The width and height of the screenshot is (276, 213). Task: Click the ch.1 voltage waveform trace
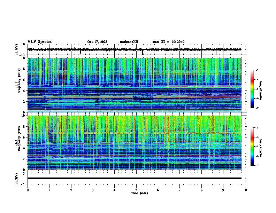[x=135, y=50]
